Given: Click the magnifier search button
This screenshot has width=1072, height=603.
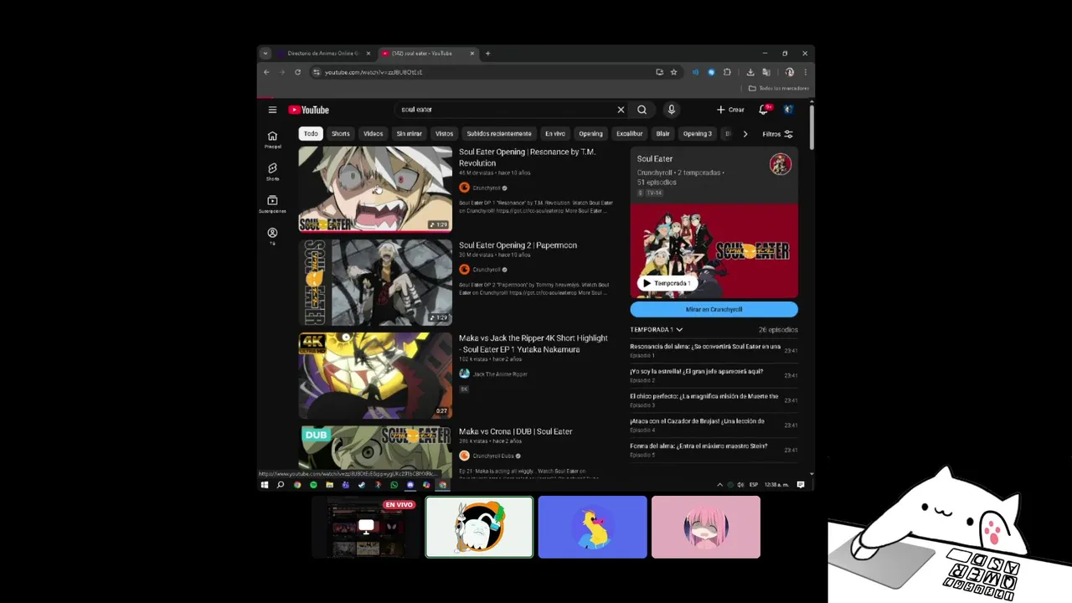Looking at the screenshot, I should point(642,110).
